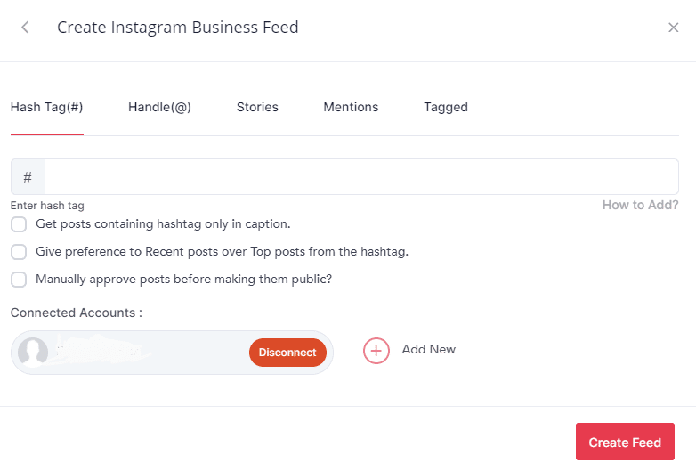
Task: Switch to the Handle(@) tab
Action: coord(159,107)
